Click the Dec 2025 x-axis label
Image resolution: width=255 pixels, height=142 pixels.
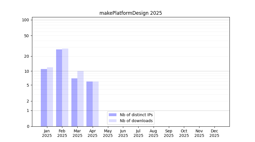[x=214, y=133]
